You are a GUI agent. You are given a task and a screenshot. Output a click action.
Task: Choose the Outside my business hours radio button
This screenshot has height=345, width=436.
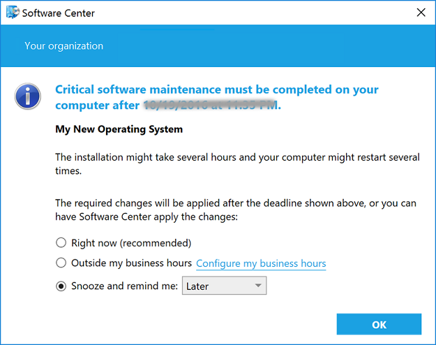(61, 263)
